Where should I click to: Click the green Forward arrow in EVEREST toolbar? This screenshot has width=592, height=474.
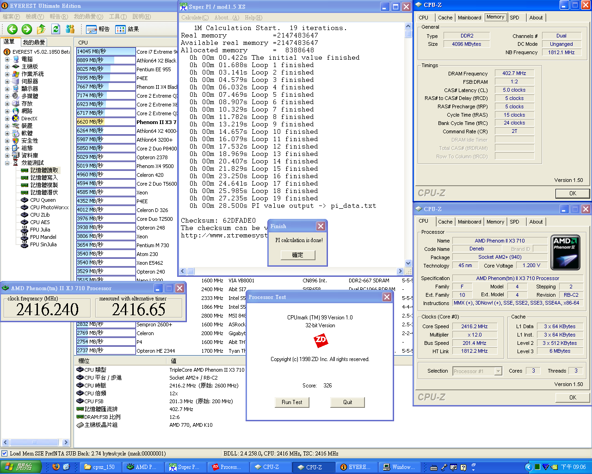27,29
